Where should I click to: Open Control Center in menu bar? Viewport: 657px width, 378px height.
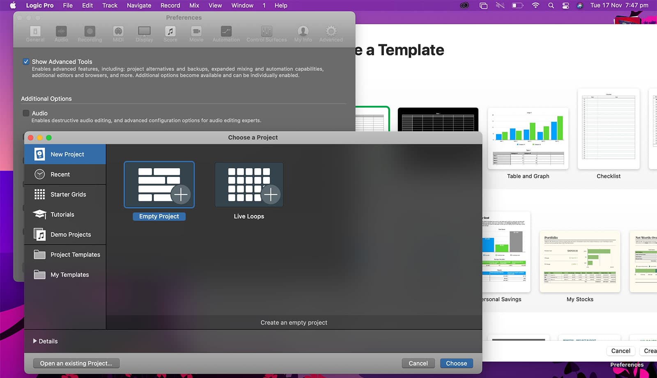point(566,5)
